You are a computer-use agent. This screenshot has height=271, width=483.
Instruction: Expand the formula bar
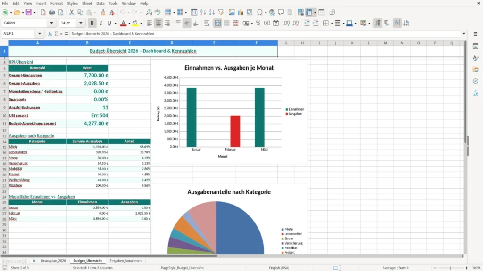(x=464, y=34)
